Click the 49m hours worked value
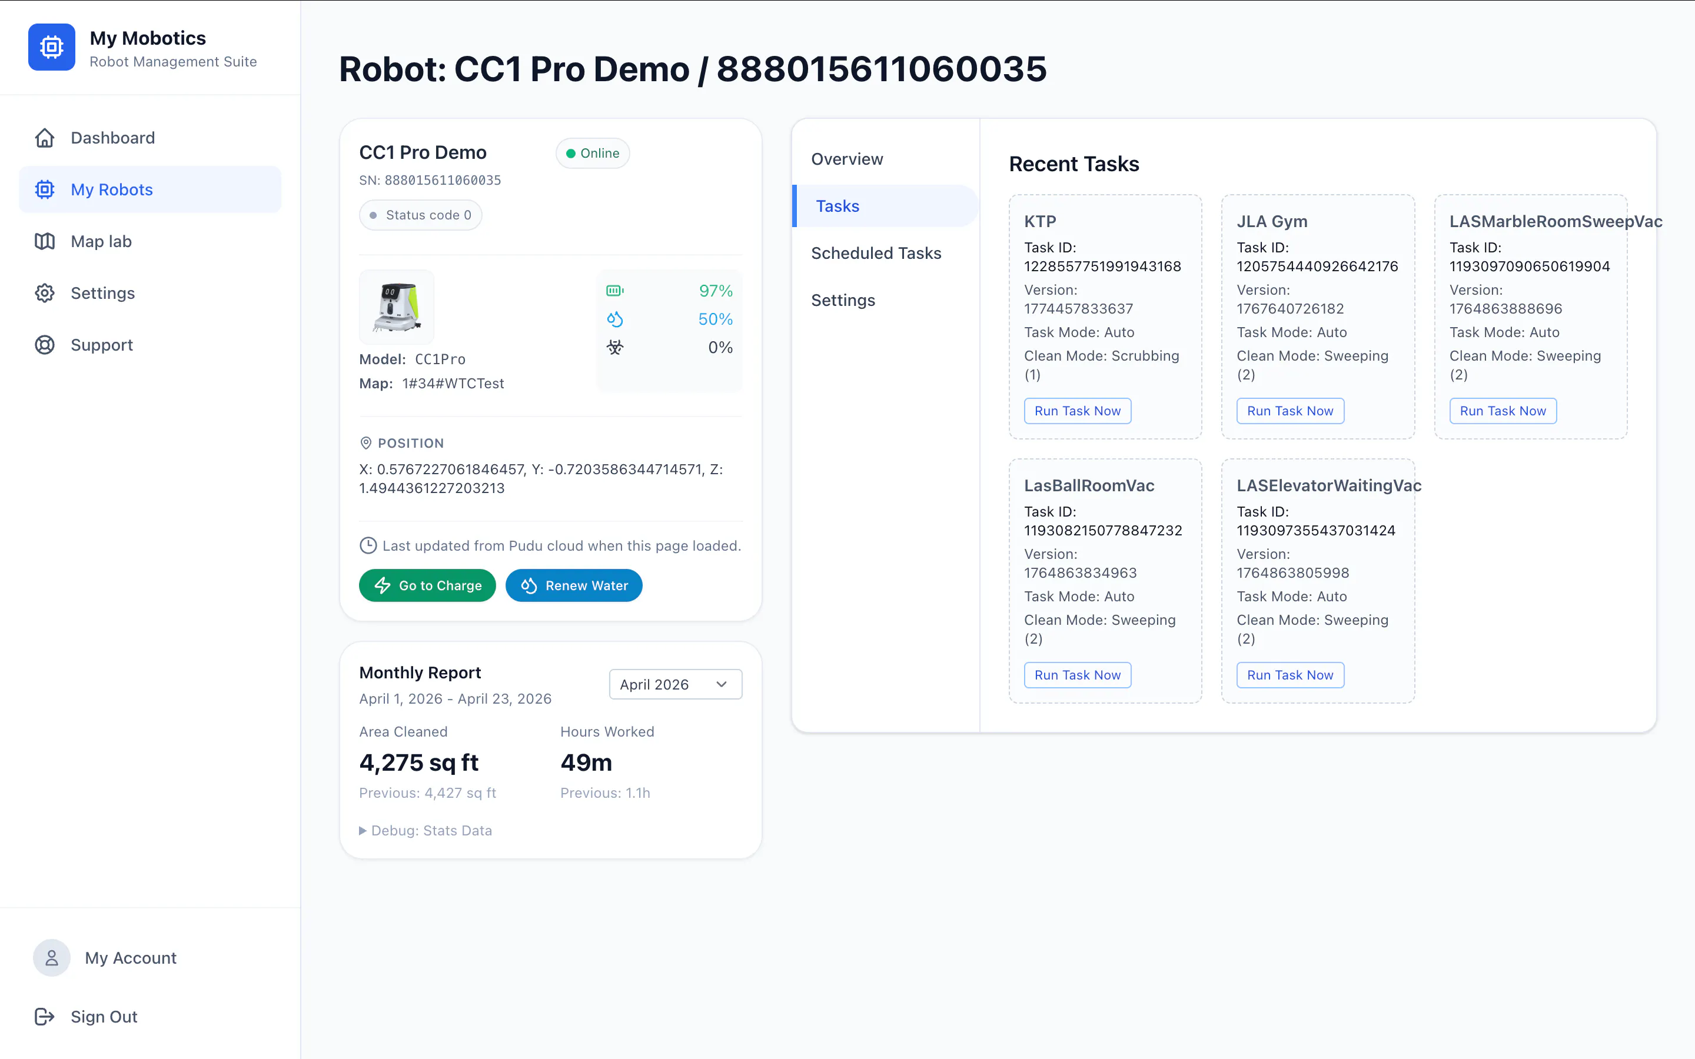This screenshot has height=1059, width=1695. pos(586,762)
